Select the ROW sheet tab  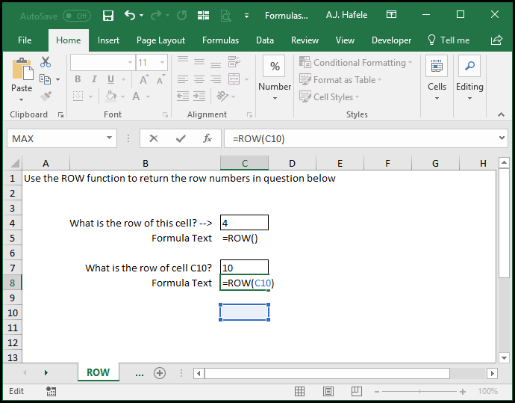pyautogui.click(x=99, y=372)
